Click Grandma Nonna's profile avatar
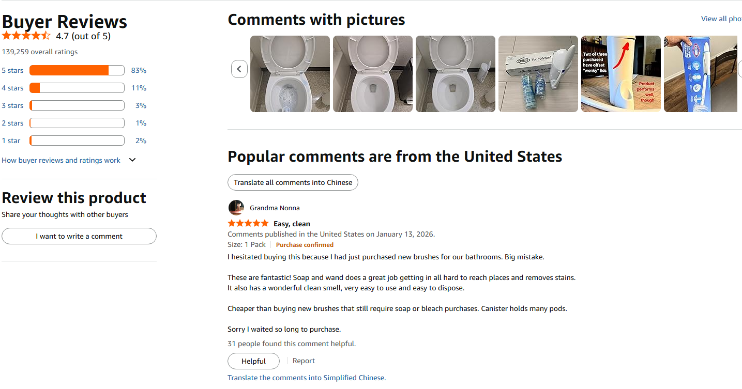The height and width of the screenshot is (389, 742). click(x=236, y=208)
